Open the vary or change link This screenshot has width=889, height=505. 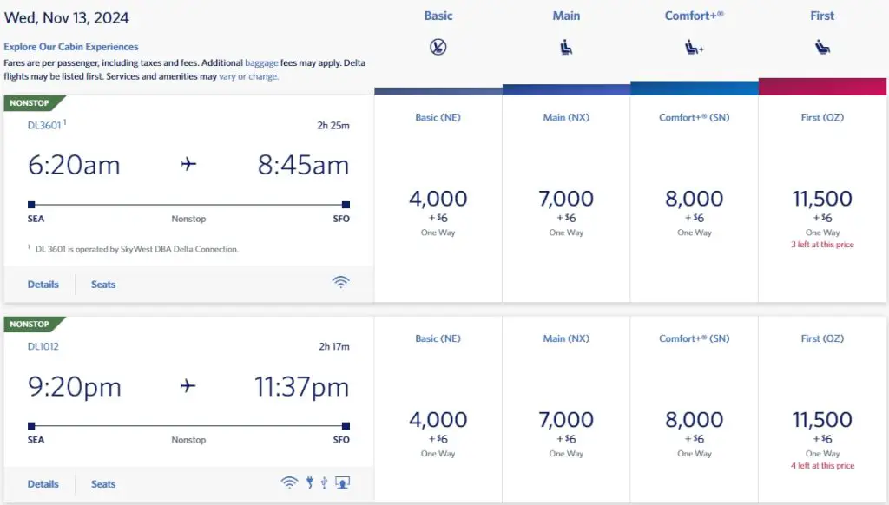coord(248,76)
